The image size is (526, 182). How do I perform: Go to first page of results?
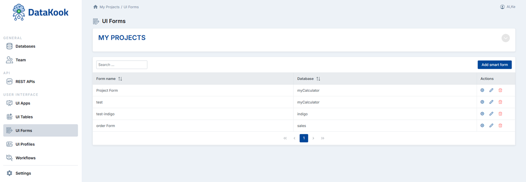point(285,138)
